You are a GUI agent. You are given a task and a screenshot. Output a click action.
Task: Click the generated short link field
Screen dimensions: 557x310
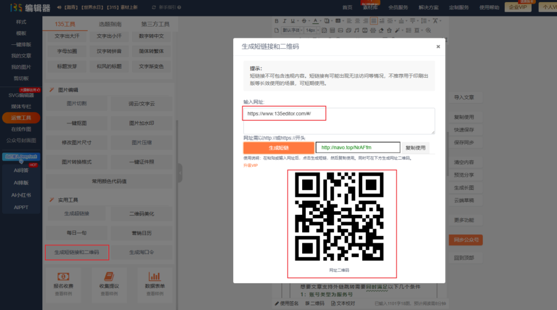[358, 147]
